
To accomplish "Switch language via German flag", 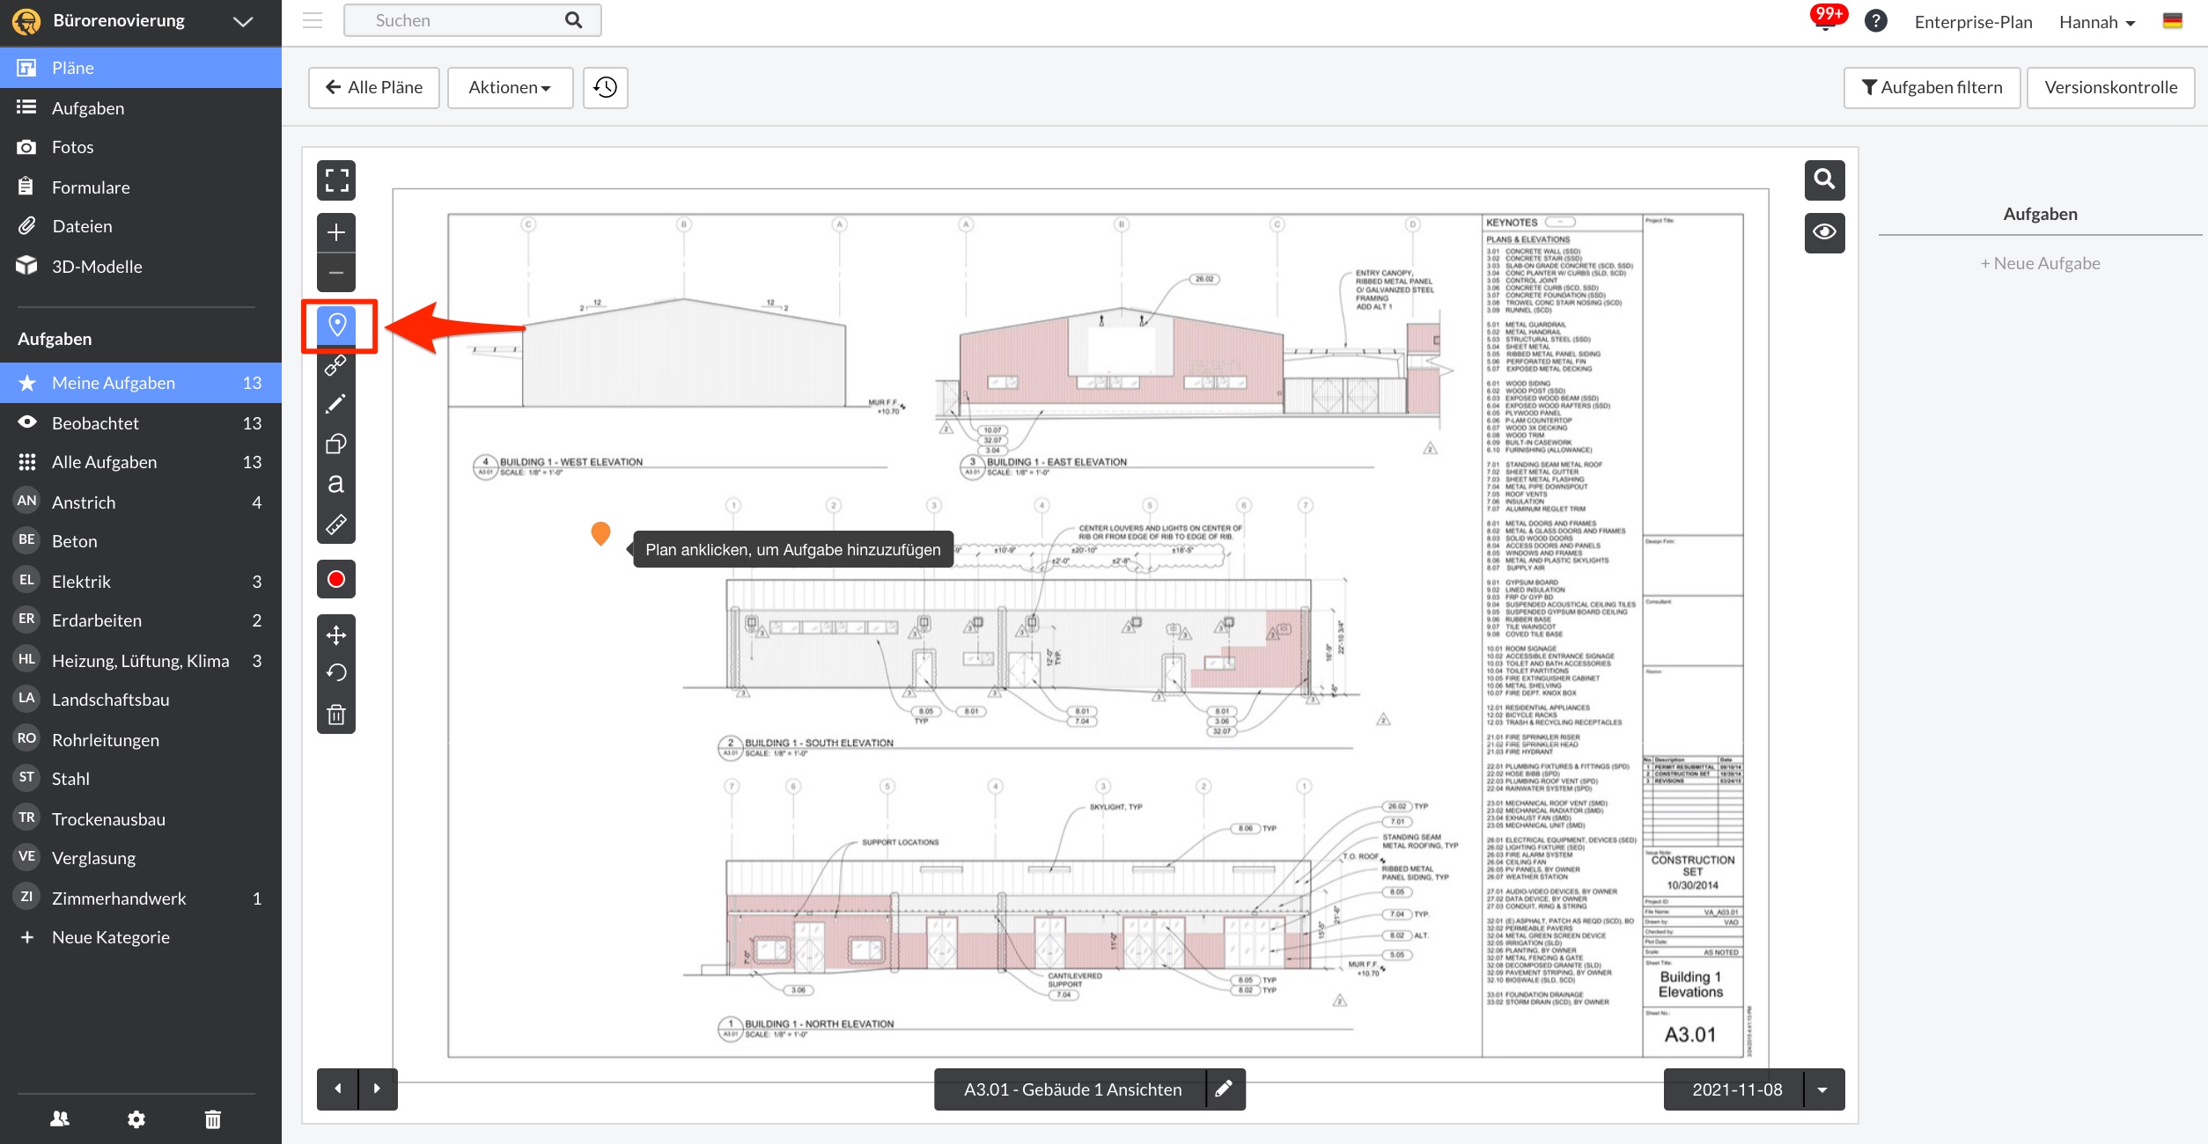I will [2173, 21].
